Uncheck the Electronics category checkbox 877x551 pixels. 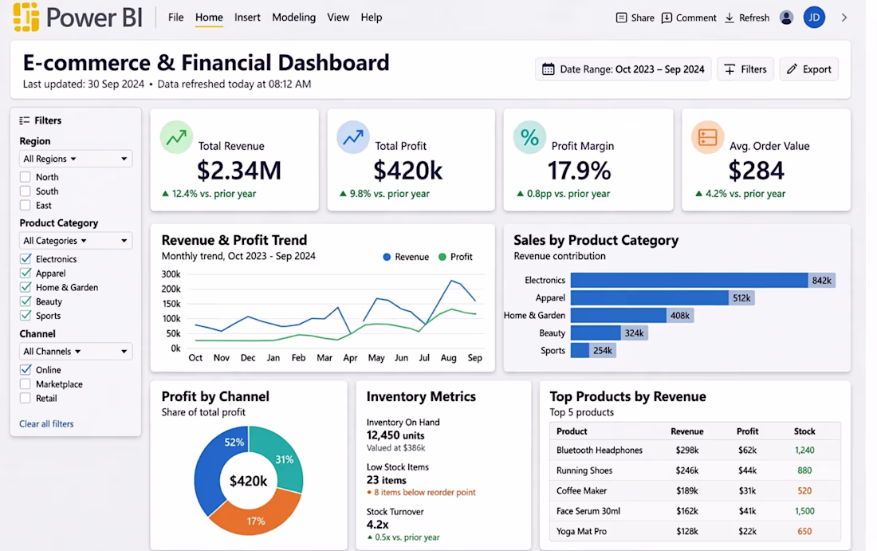pos(26,259)
